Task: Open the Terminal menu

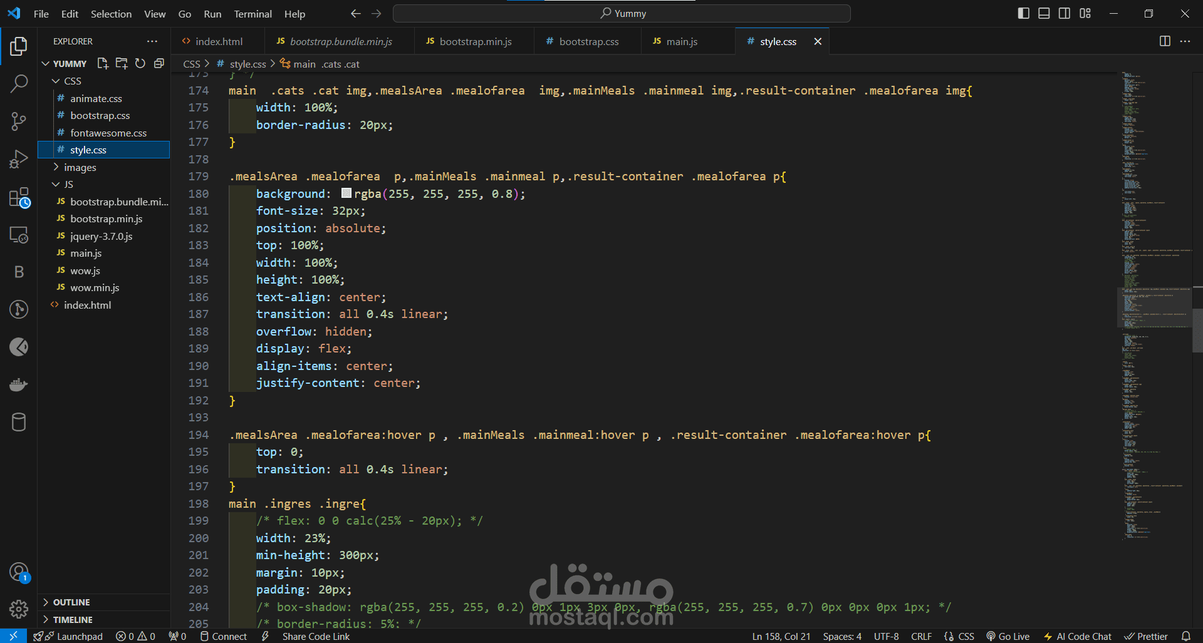Action: 253,14
